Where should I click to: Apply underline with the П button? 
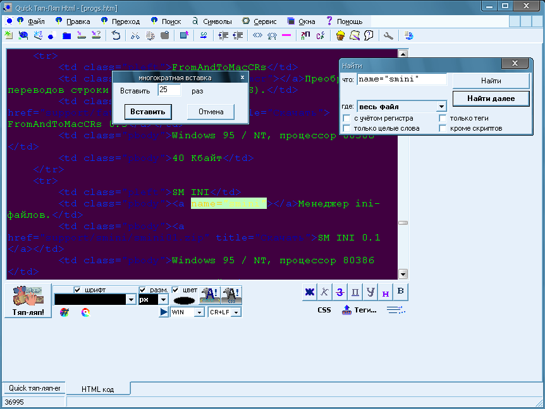[355, 292]
